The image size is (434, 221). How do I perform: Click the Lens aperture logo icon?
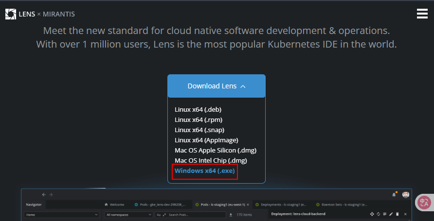(11, 14)
